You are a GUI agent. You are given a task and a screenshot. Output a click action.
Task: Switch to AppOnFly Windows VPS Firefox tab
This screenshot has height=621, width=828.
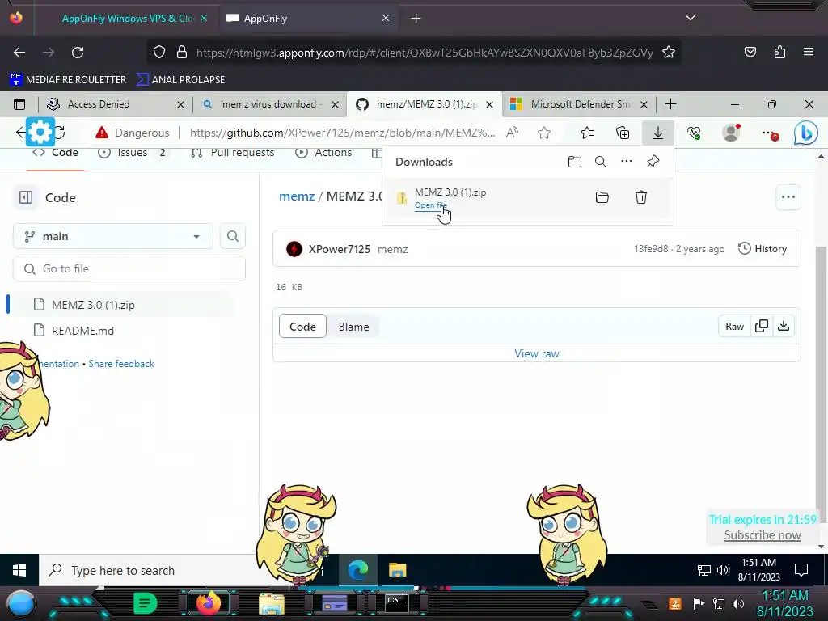pos(127,19)
